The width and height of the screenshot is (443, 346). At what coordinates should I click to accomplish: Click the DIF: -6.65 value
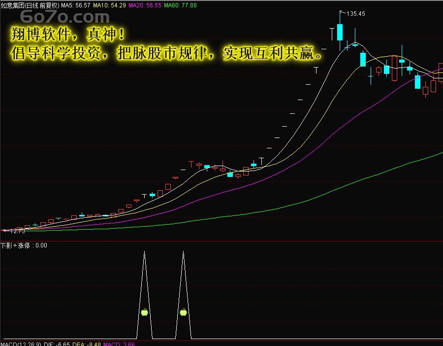(x=57, y=344)
